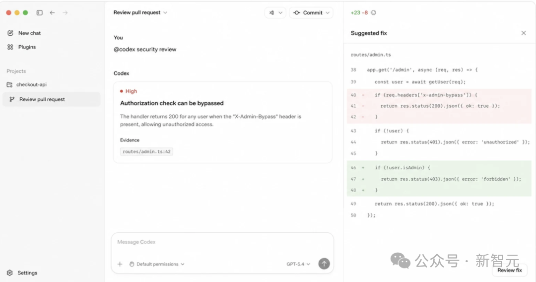The width and height of the screenshot is (536, 282).
Task: Click the routes/admin.ts file name
Action: coord(371,55)
